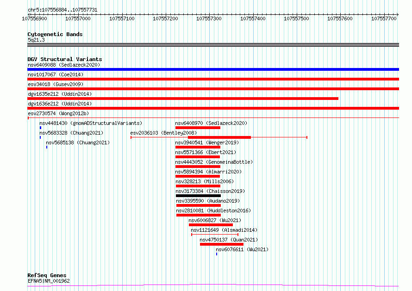Click the red nsv3940541 variant bar
412x291 pixels.
198,147
